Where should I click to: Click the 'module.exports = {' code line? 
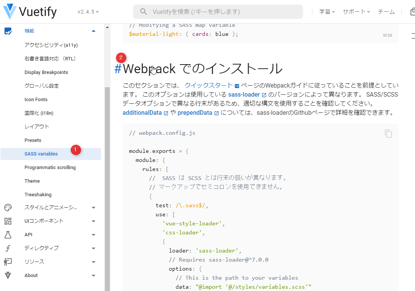click(159, 151)
